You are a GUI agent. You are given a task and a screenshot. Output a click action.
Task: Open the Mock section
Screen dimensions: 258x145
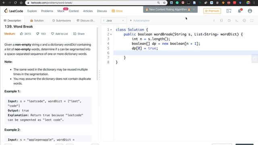(61, 11)
